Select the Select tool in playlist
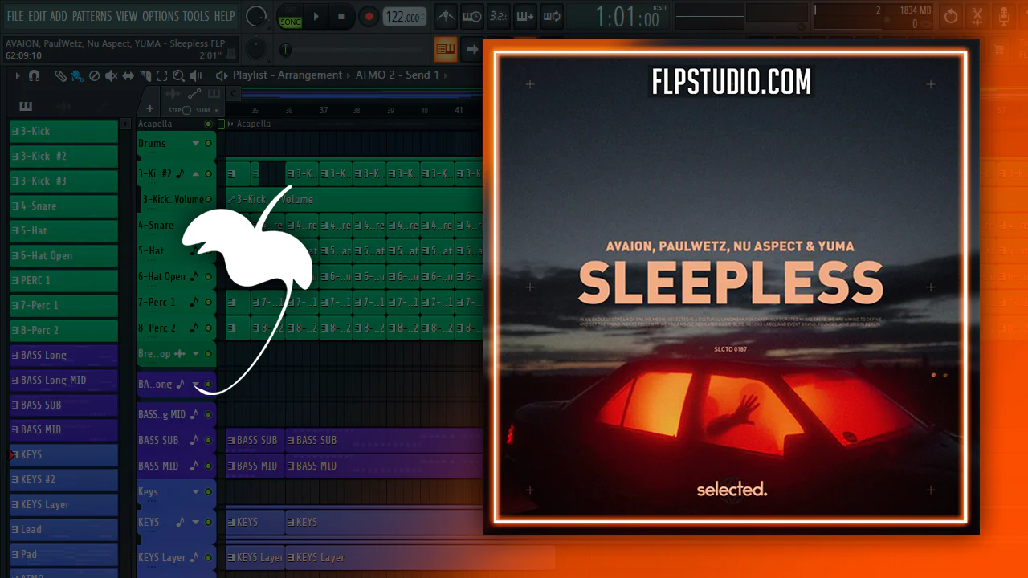 161,75
